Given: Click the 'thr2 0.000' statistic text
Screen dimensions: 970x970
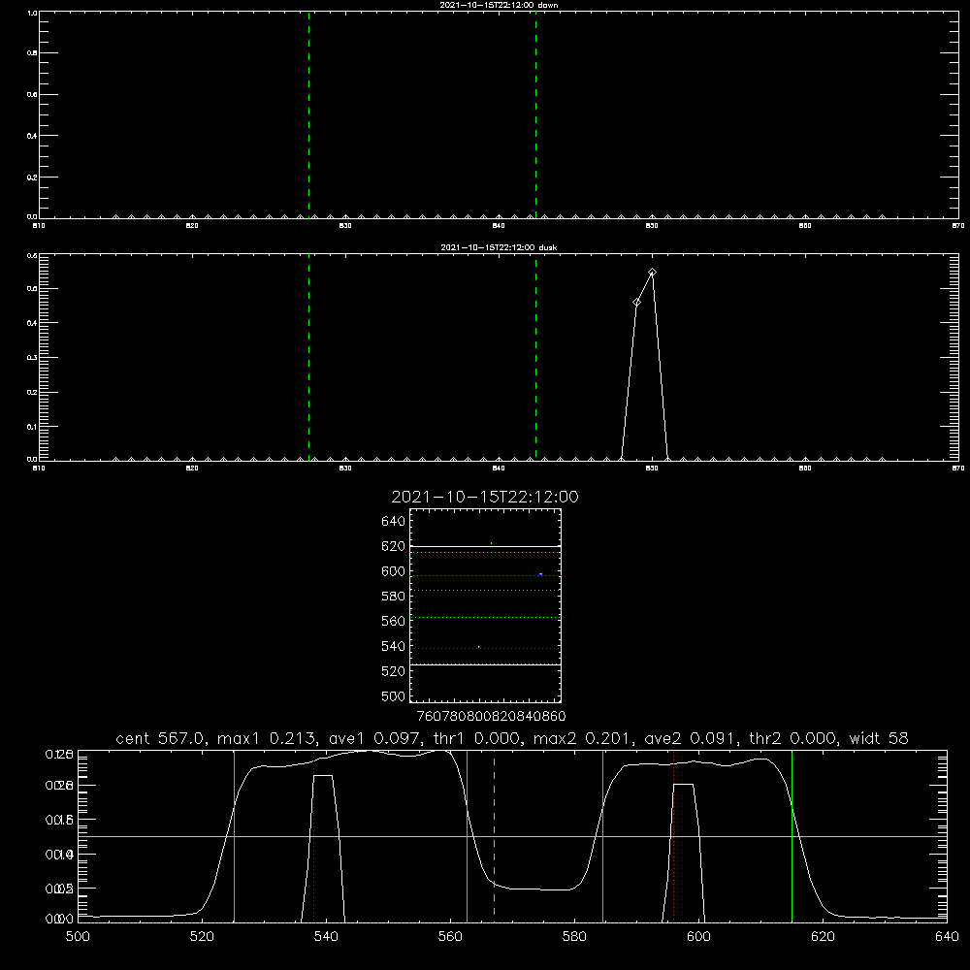Looking at the screenshot, I should 792,738.
